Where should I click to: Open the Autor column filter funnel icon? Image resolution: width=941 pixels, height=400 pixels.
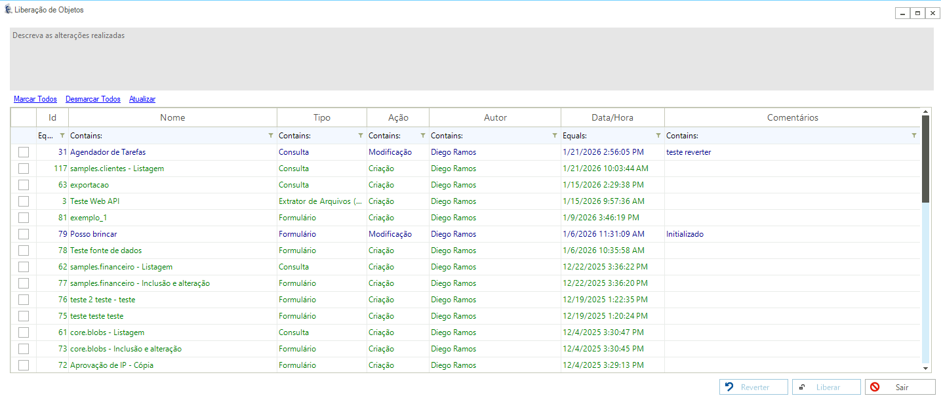555,136
